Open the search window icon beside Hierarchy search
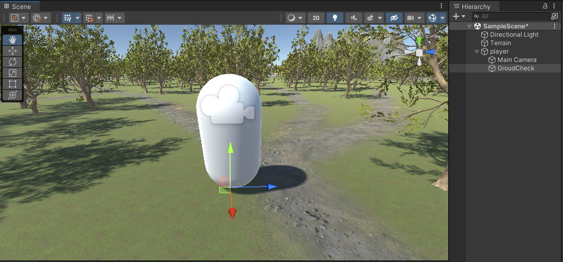 555,16
